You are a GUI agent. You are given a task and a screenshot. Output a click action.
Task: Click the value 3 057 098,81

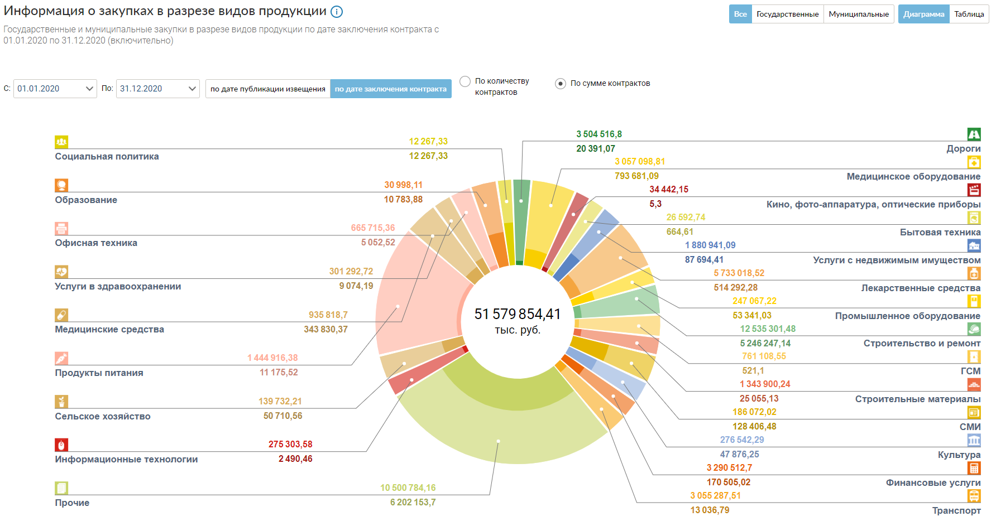[640, 162]
